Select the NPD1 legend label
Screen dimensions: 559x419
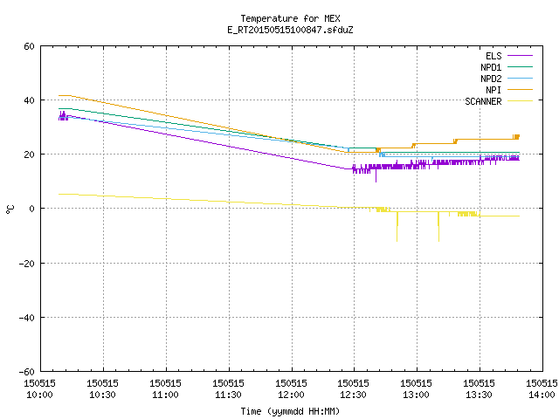click(491, 67)
